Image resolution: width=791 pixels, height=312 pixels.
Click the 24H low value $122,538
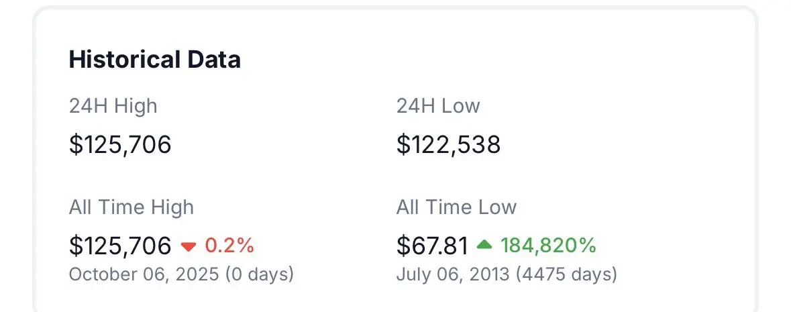click(x=448, y=145)
